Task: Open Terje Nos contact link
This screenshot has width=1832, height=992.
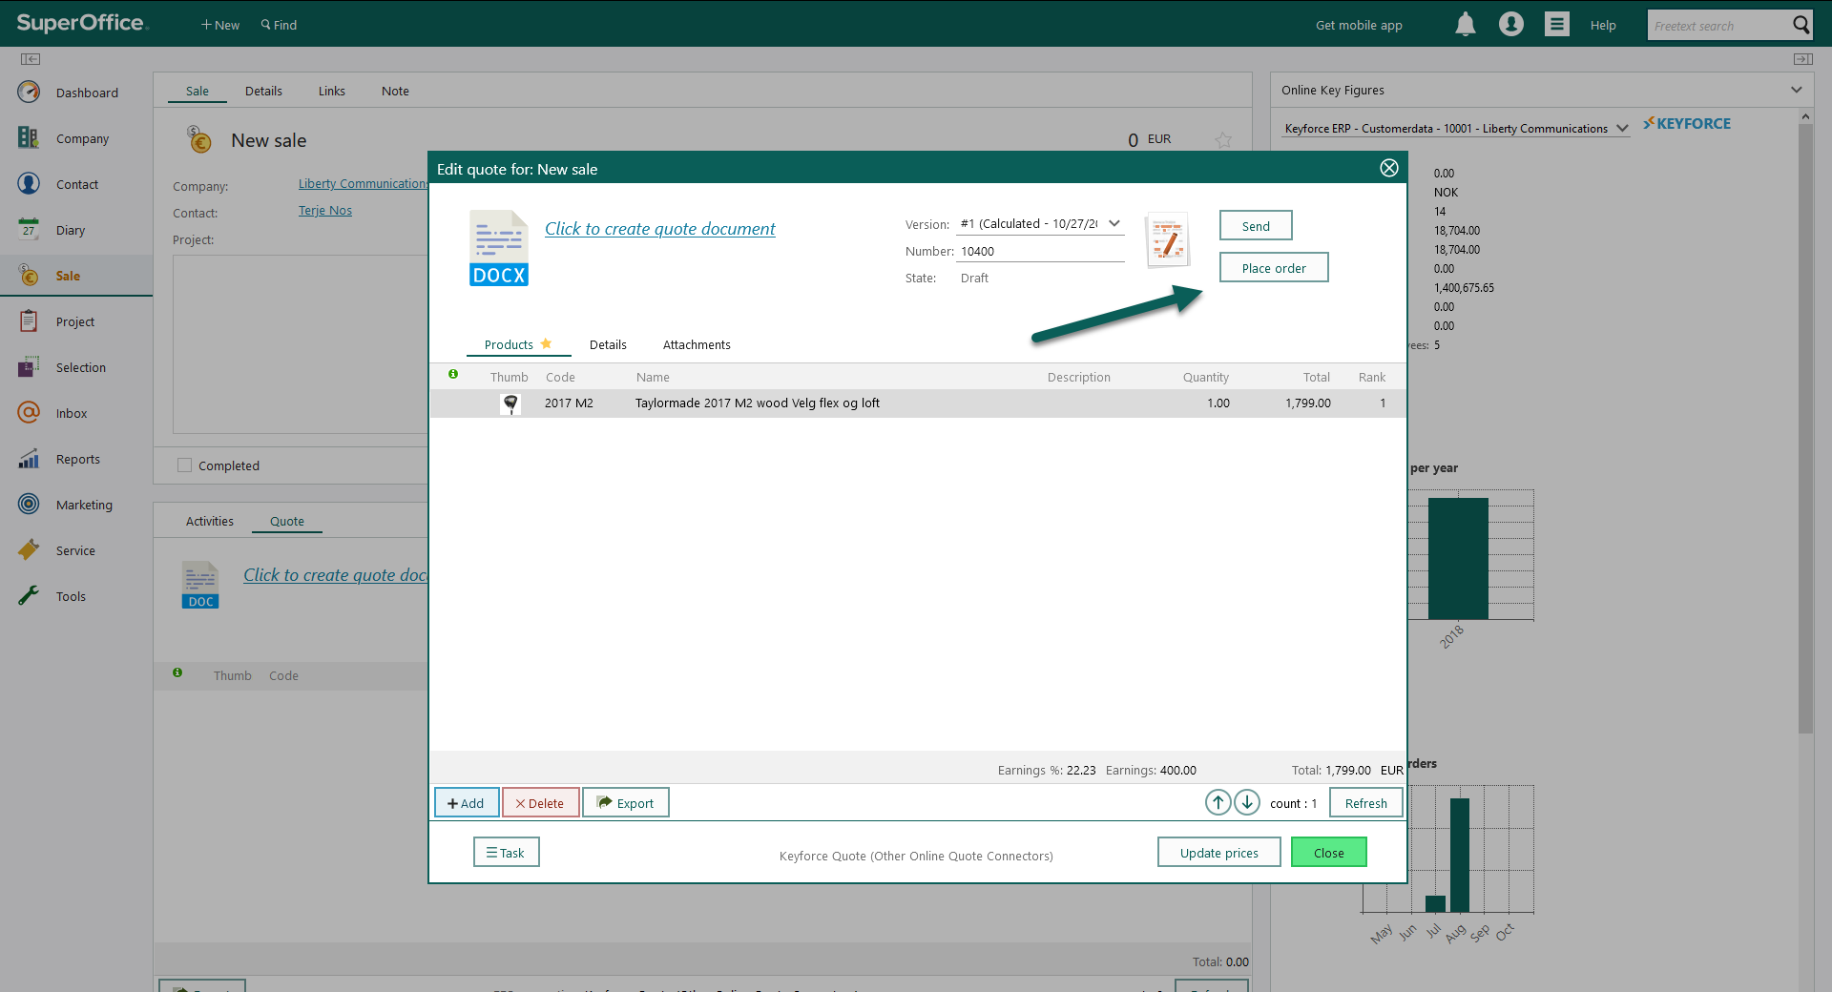Action: tap(325, 210)
